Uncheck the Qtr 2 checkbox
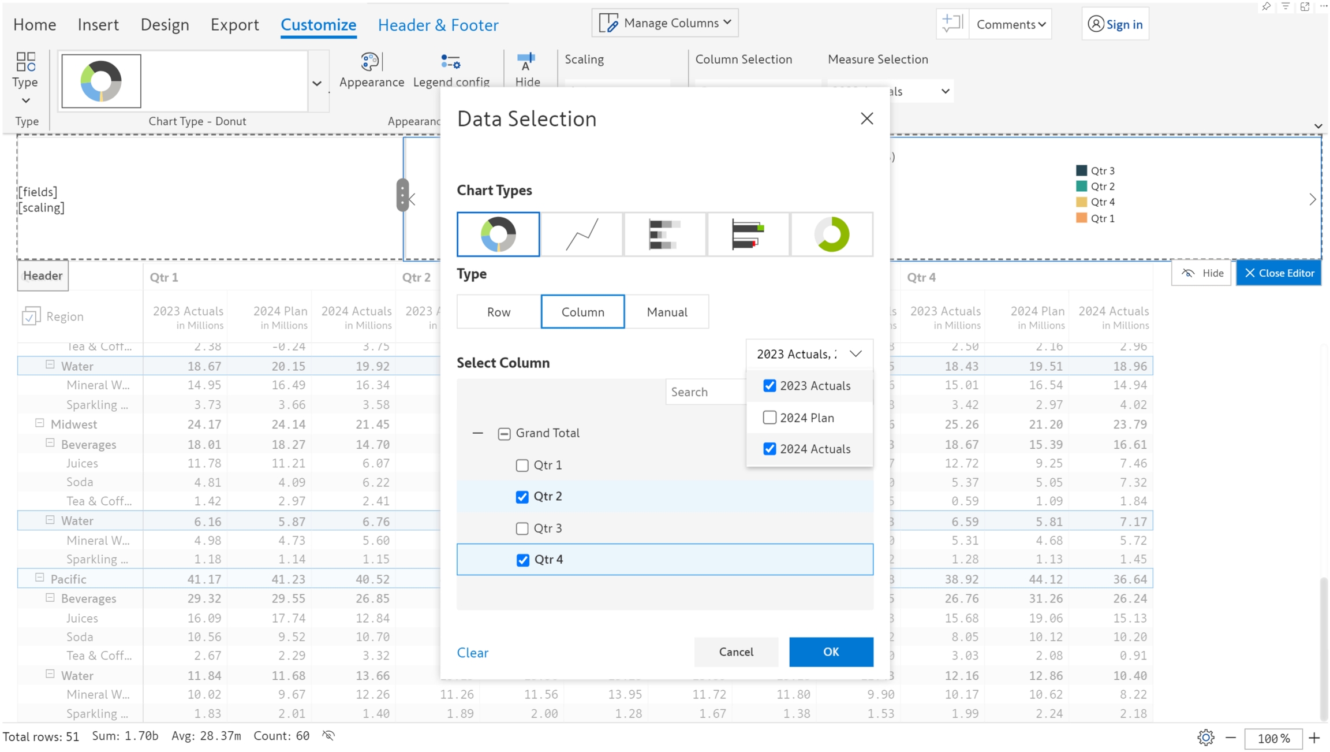The image size is (1330, 752). (x=522, y=497)
